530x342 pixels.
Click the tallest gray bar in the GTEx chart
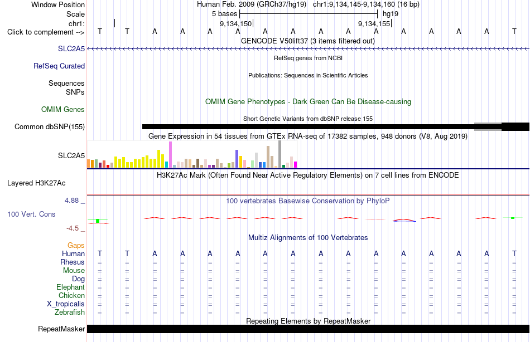280,154
